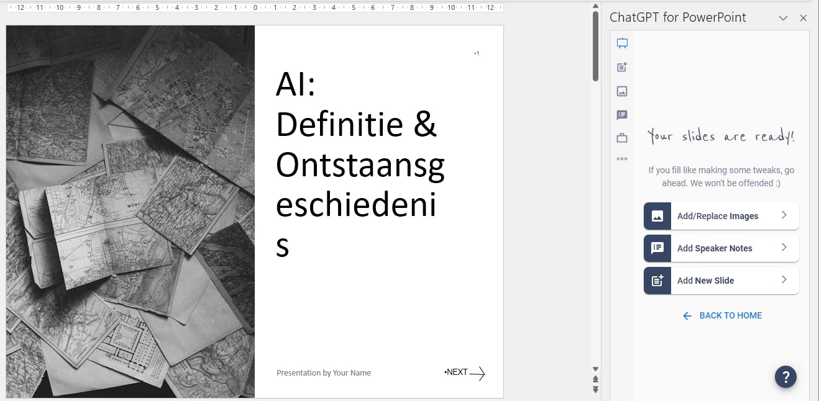Screen dimensions: 819x401
Task: Open the three-dots more options icon
Action: tap(622, 159)
